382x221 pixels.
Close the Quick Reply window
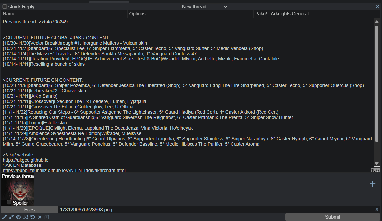point(378,7)
